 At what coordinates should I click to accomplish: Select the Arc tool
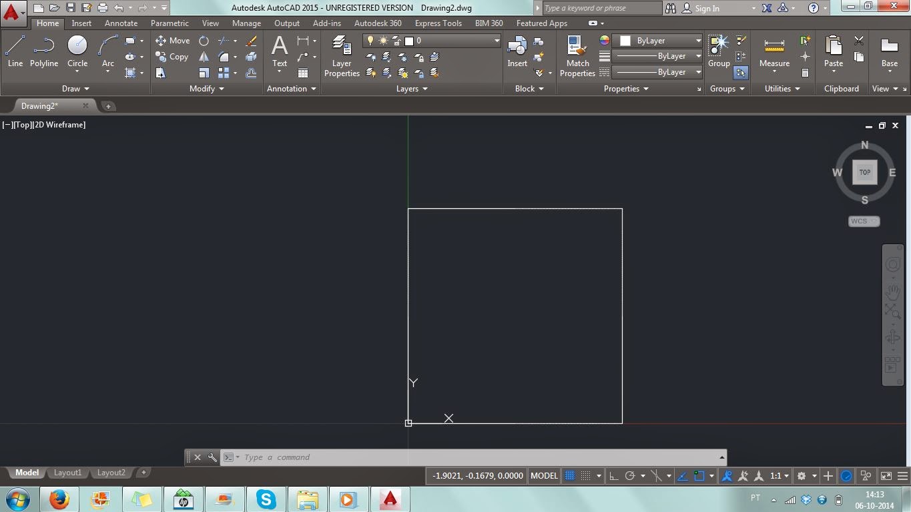[x=107, y=52]
